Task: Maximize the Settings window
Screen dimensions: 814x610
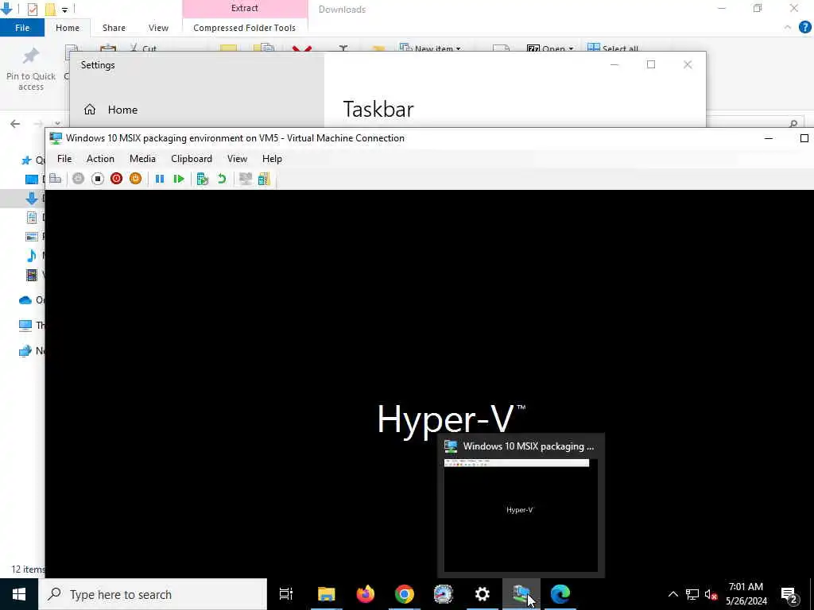Action: (x=651, y=64)
